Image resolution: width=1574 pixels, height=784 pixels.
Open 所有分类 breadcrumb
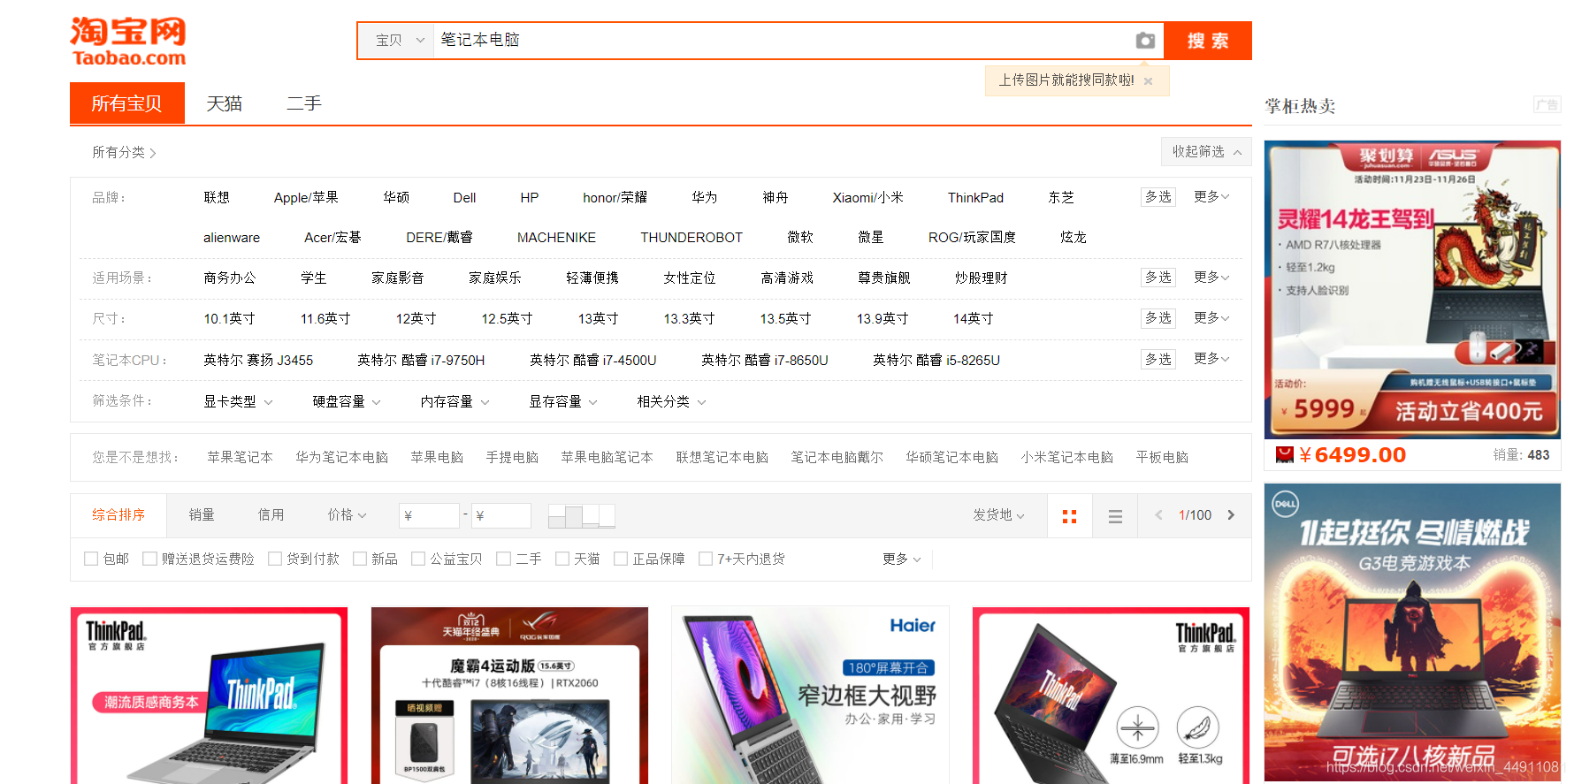(124, 153)
